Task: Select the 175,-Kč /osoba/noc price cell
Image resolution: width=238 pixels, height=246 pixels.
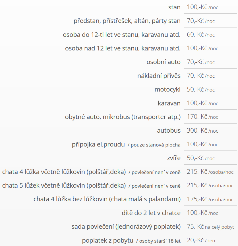Action: [210, 199]
